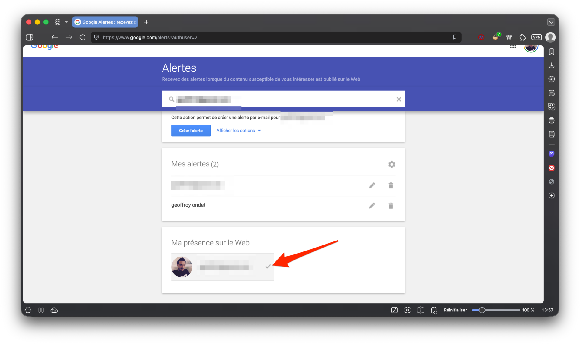Go back to previous page
This screenshot has height=344, width=580.
[x=55, y=37]
